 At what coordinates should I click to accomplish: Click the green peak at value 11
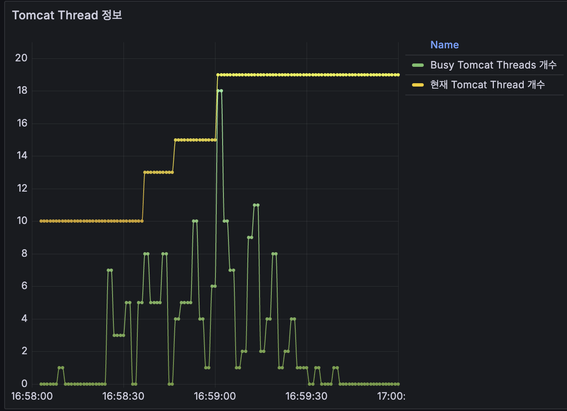(x=256, y=205)
